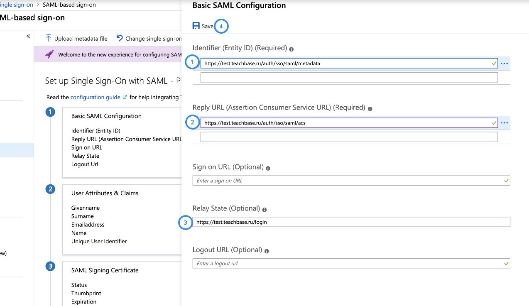Click the Upload metadata file arrow icon
529x306 pixels.
point(49,38)
